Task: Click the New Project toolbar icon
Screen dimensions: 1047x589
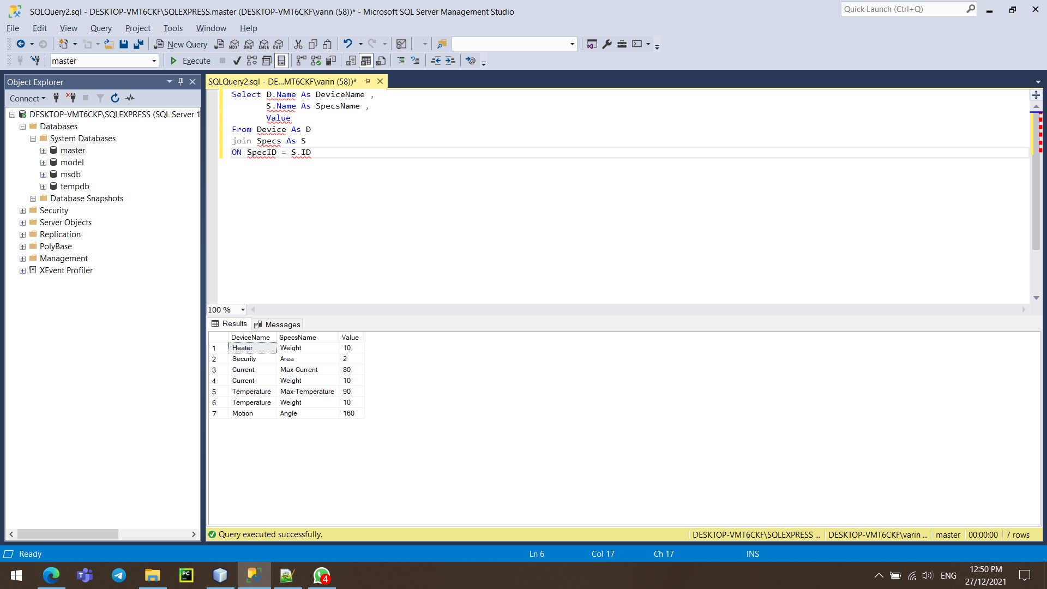Action: point(63,44)
